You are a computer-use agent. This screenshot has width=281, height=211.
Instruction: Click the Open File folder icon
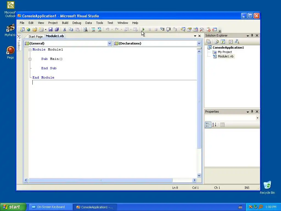[x=35, y=29]
